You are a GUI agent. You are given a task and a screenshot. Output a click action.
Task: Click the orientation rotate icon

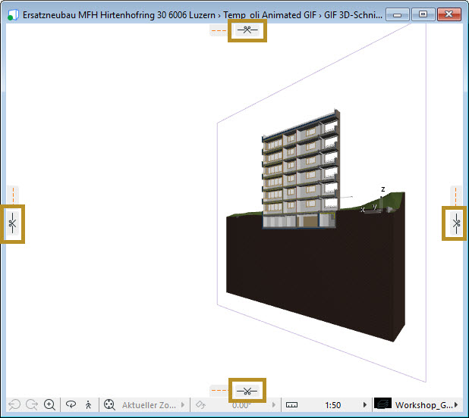coord(200,405)
